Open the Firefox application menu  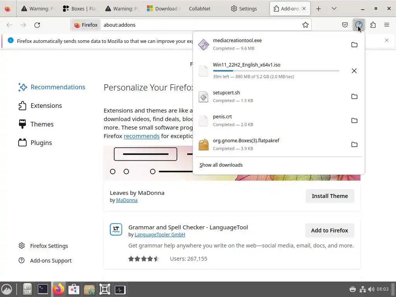click(x=387, y=25)
